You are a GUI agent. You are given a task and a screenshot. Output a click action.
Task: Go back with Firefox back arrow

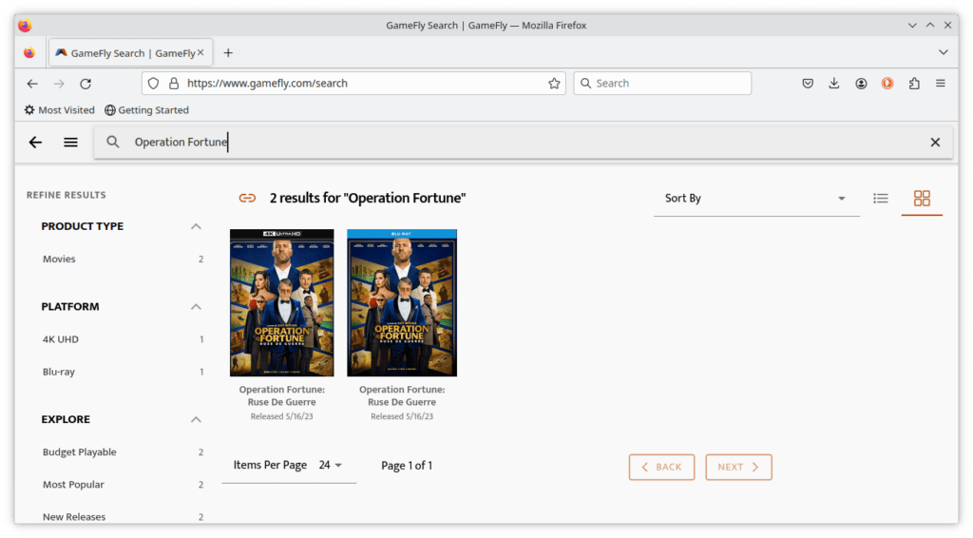coord(32,83)
